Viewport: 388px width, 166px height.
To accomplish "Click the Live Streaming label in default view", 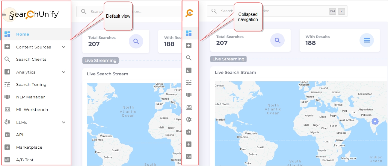I will 100,60.
